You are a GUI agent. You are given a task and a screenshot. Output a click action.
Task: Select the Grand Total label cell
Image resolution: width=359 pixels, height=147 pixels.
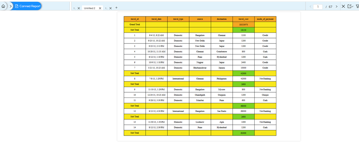pos(135,24)
